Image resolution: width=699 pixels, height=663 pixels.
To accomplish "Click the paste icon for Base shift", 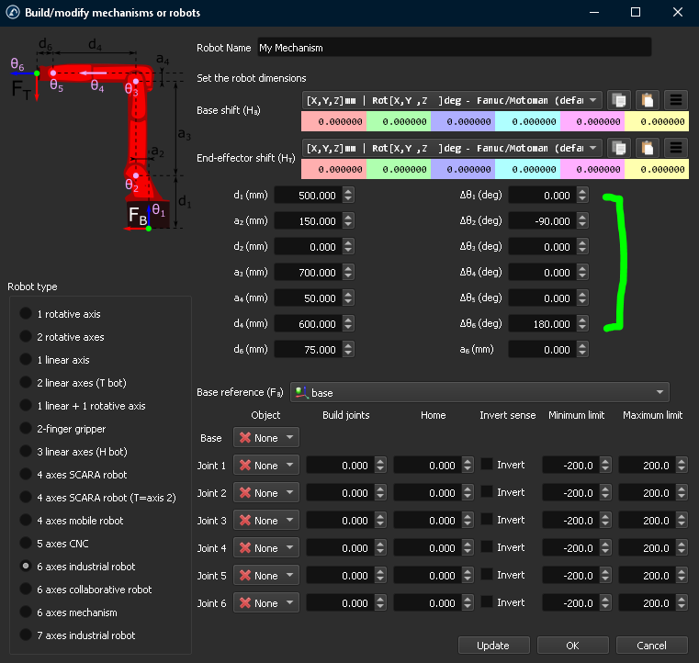I will pos(648,100).
